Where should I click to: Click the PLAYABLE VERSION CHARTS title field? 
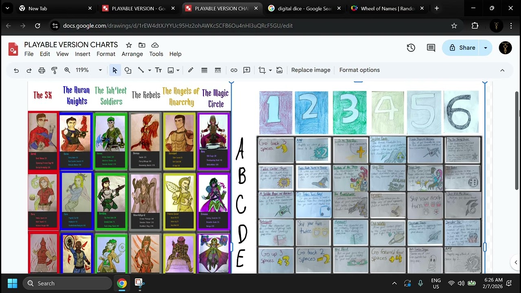(71, 45)
